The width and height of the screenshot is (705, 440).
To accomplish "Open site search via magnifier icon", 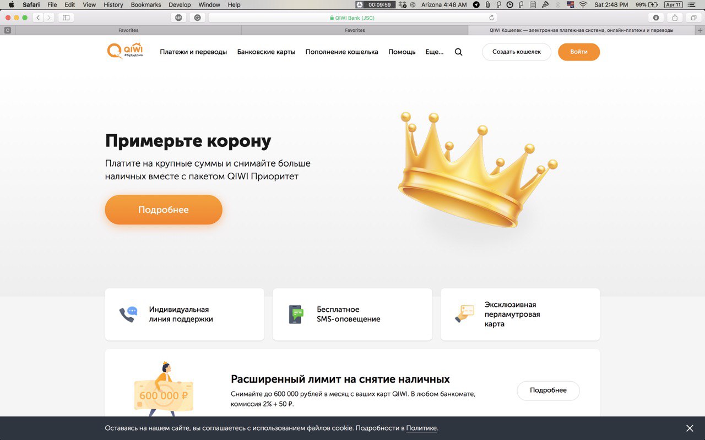I will (458, 52).
